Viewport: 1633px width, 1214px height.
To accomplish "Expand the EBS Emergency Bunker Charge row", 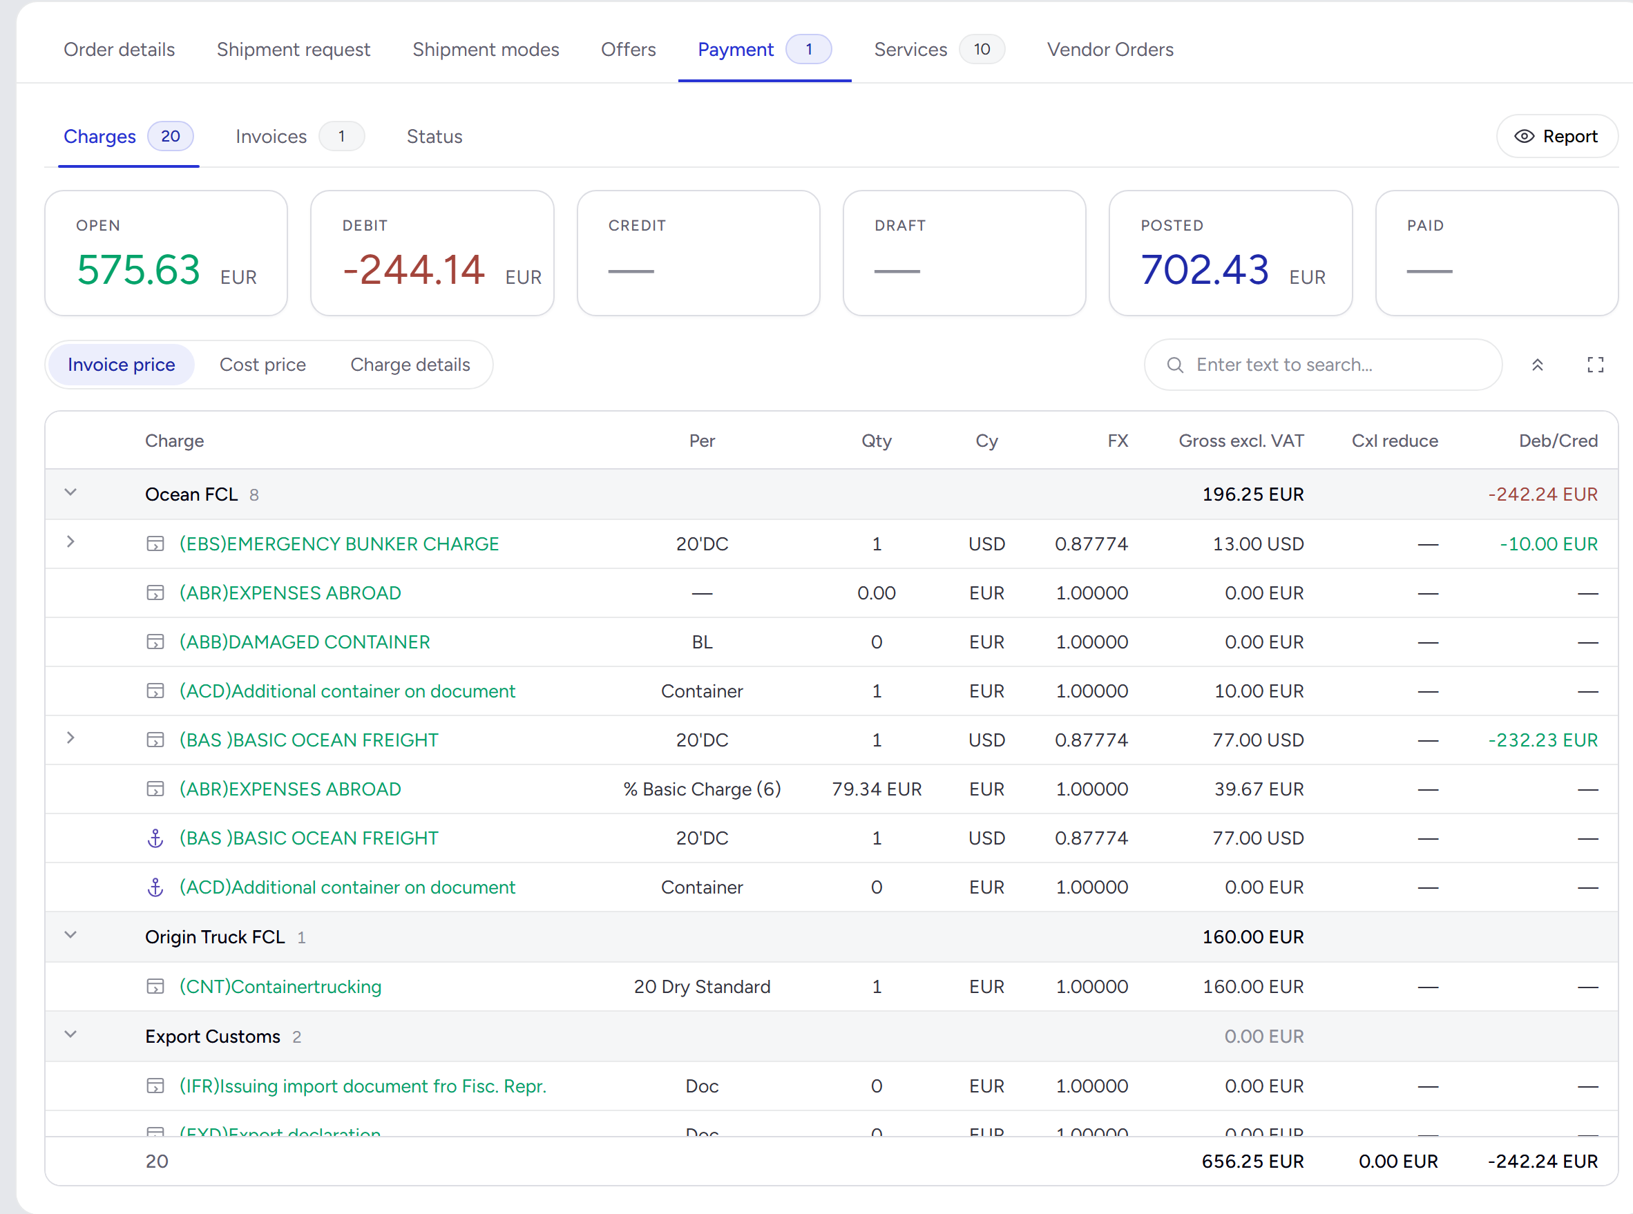I will 70,542.
